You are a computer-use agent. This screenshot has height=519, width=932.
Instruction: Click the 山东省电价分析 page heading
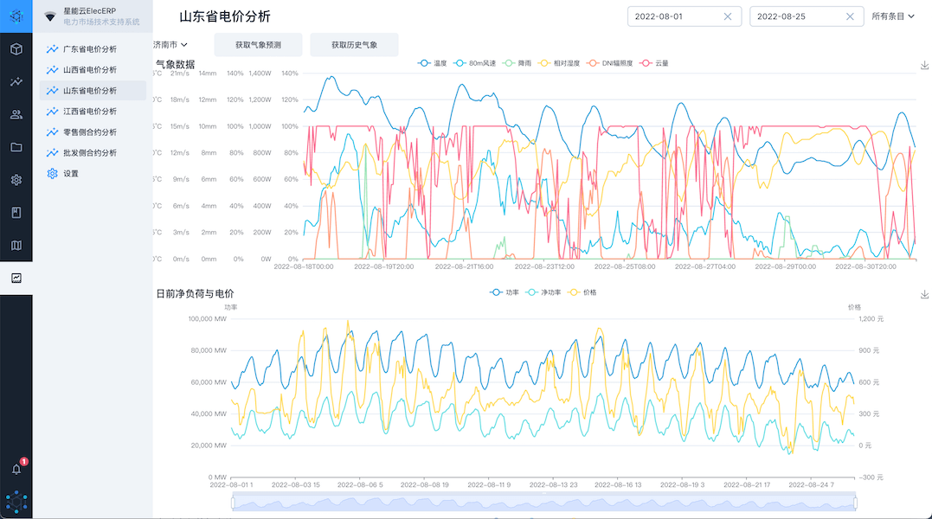coord(225,16)
